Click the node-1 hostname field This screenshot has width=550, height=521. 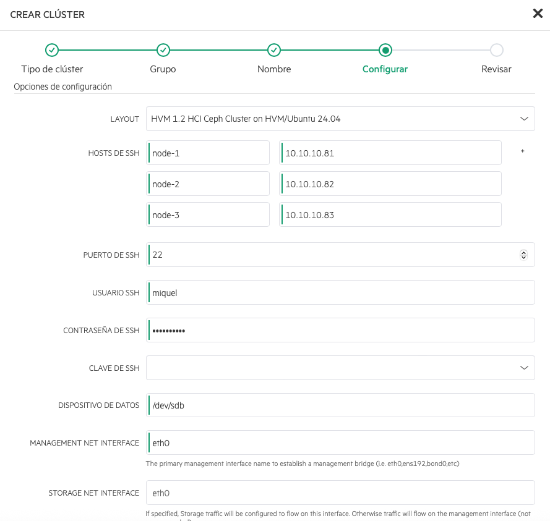click(207, 153)
